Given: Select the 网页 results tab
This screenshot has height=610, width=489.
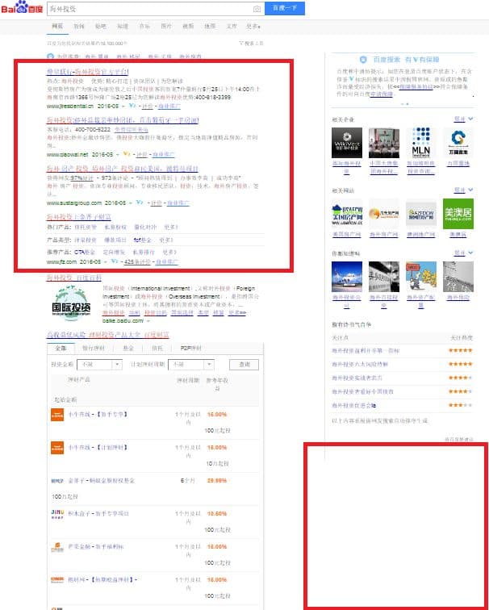Looking at the screenshot, I should [57, 26].
